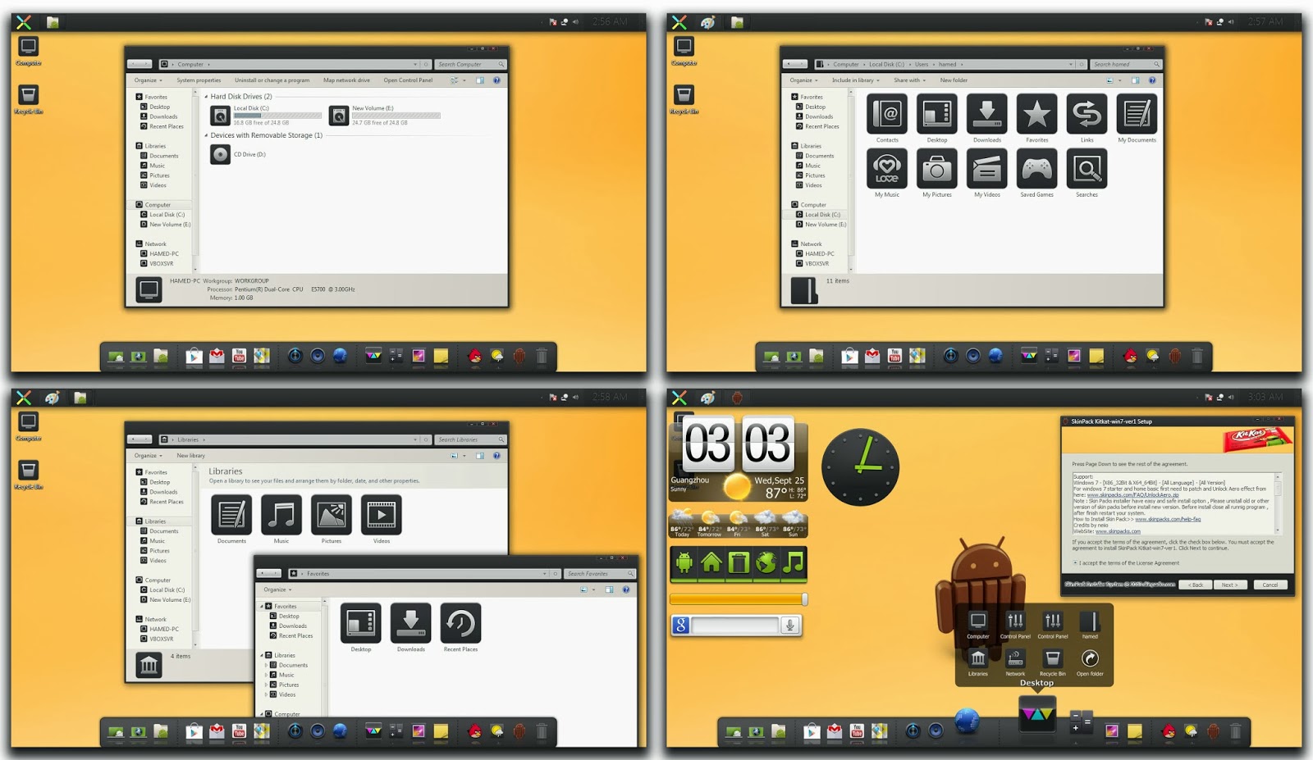Image resolution: width=1313 pixels, height=760 pixels.
Task: Open Include in library dropdown
Action: click(856, 80)
